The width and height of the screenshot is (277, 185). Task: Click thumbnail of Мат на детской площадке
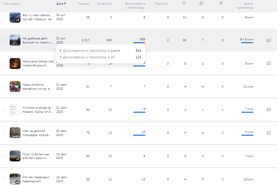click(x=15, y=133)
